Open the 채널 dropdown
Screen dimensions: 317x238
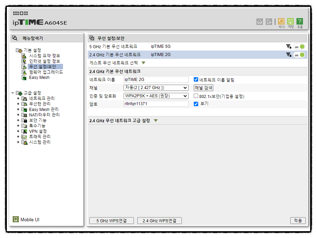156,88
